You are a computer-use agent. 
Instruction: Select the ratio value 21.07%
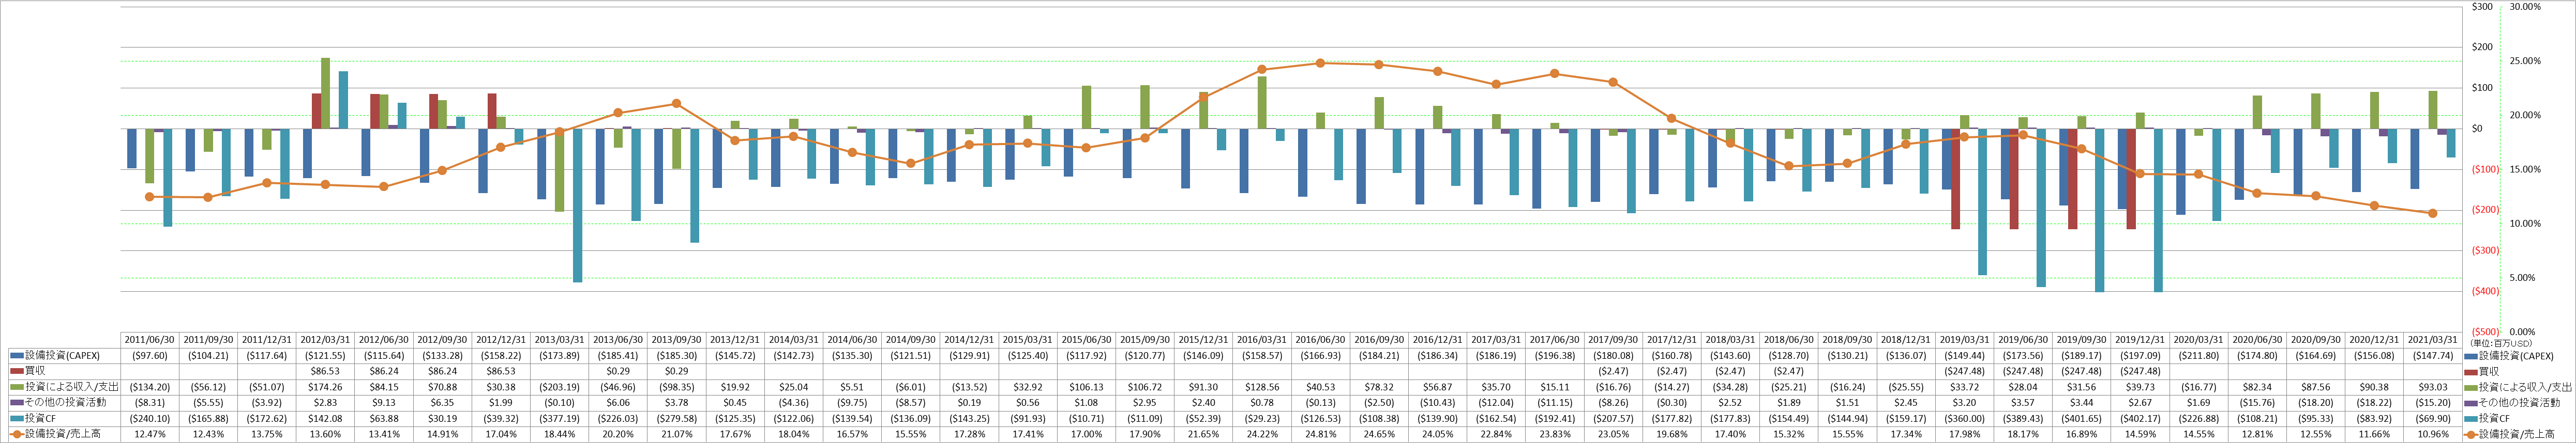point(677,434)
